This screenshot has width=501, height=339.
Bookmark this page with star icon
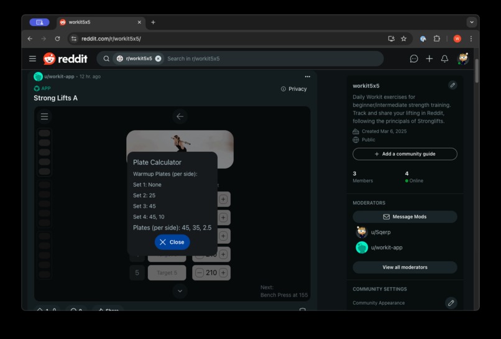(403, 39)
